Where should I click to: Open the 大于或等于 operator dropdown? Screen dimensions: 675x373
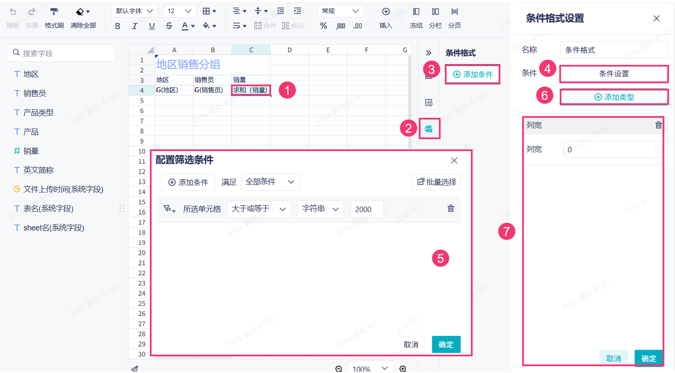[x=259, y=209]
